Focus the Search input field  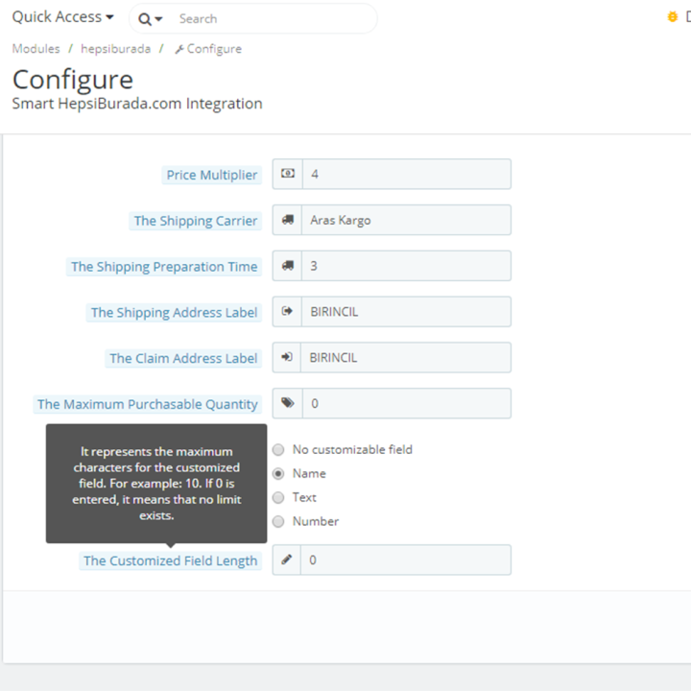(274, 19)
